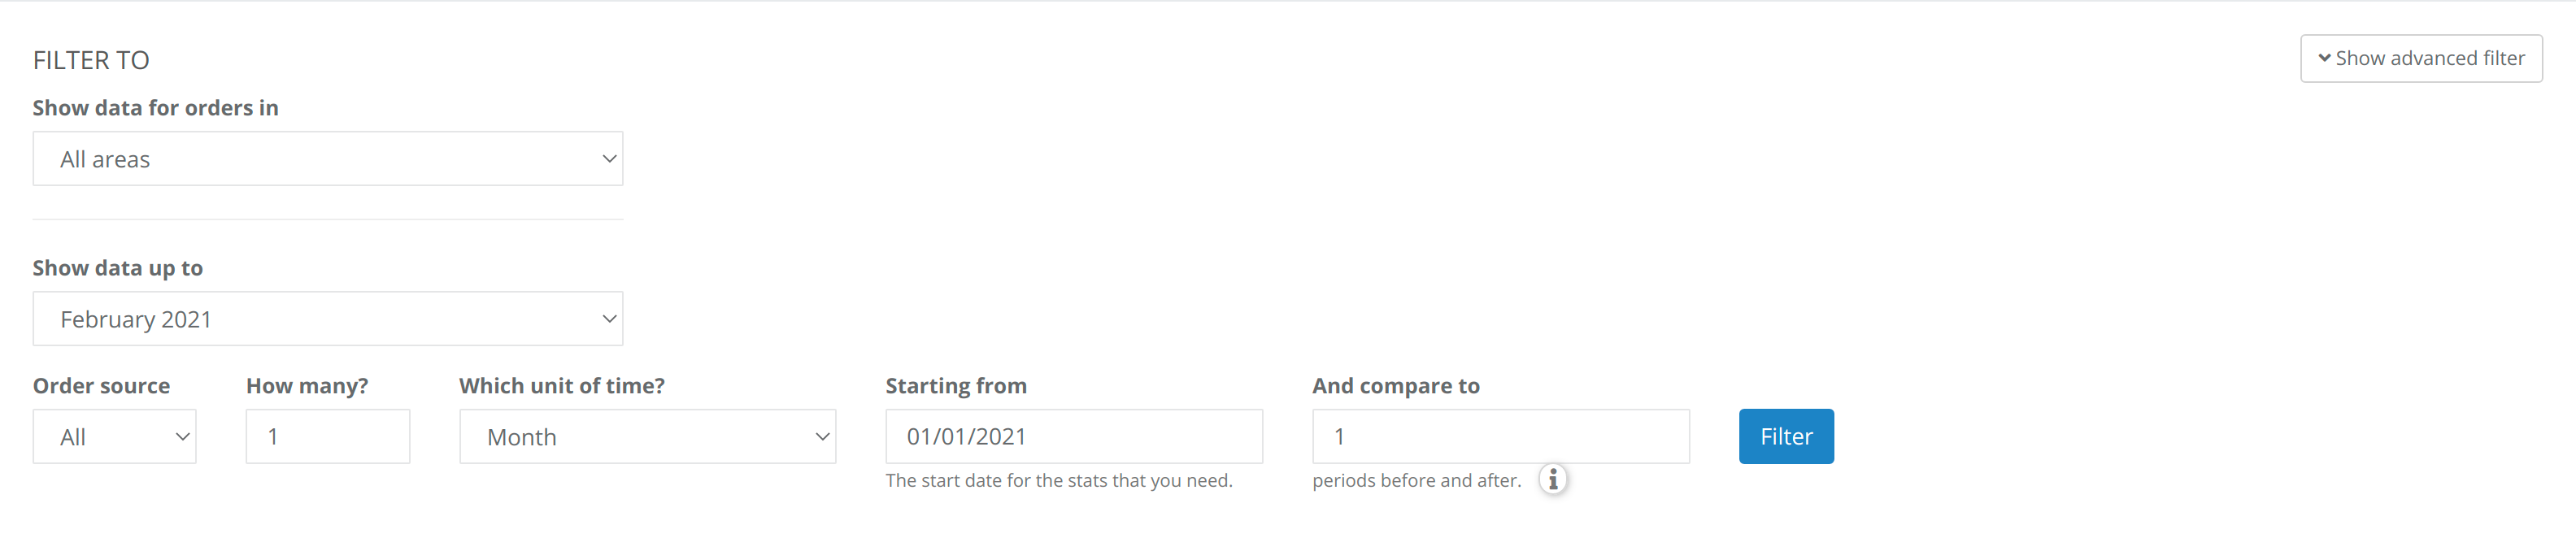Open the All areas dropdown
This screenshot has width=2576, height=551.
coord(328,159)
